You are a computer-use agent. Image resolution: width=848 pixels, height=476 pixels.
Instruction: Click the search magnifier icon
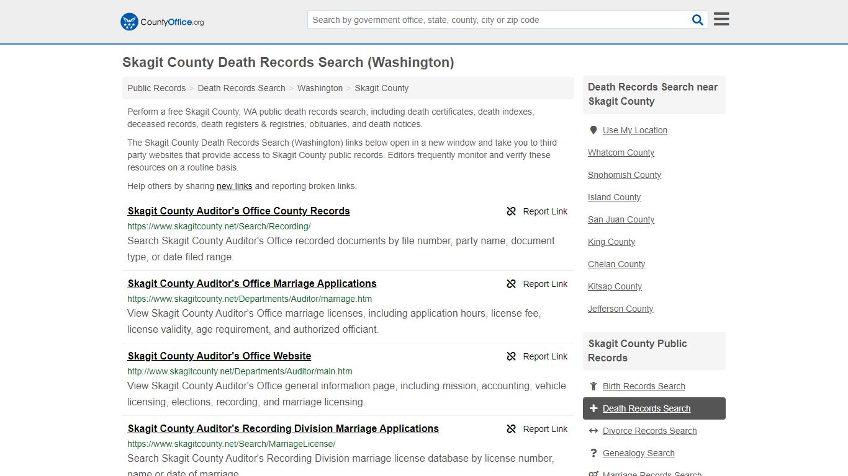point(698,20)
